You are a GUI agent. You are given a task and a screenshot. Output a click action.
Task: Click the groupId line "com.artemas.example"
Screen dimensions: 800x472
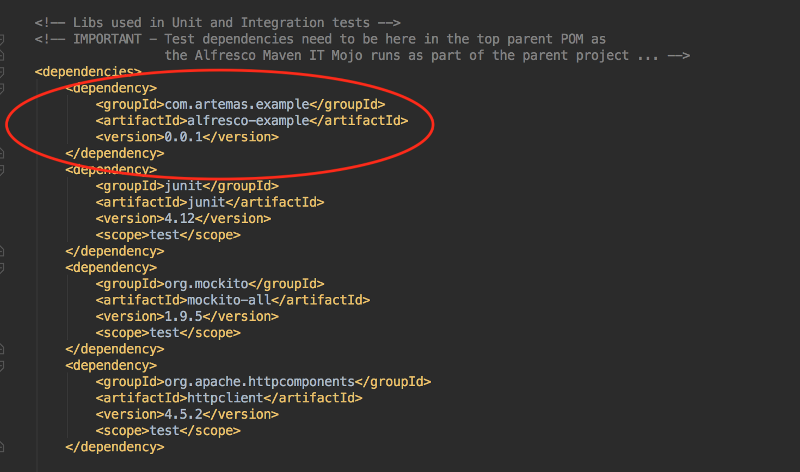tap(241, 104)
